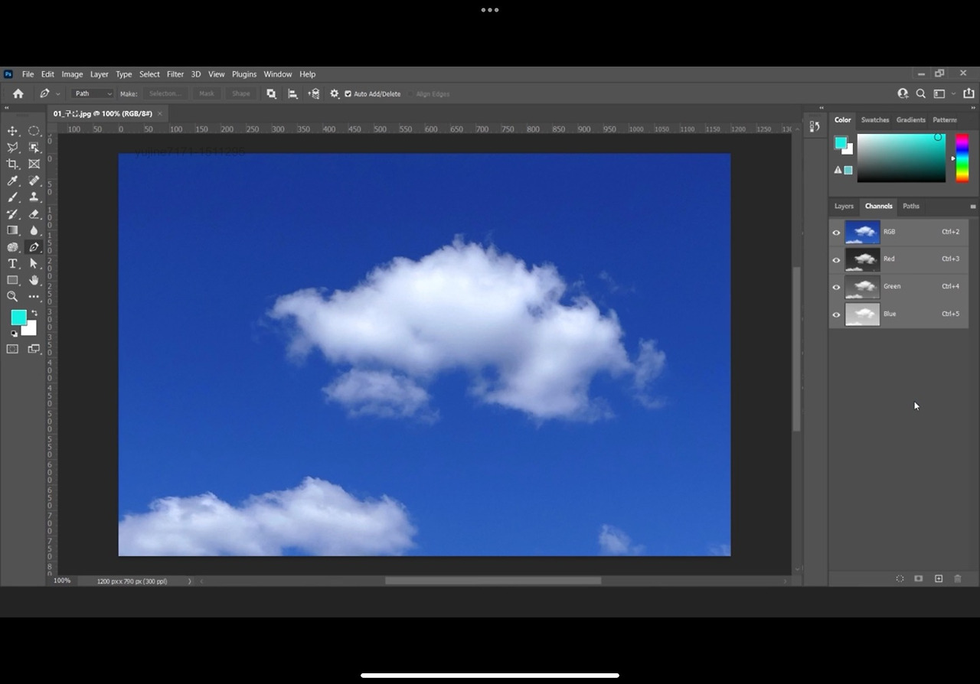Viewport: 980px width, 684px height.
Task: Select the Object Selection tool
Action: point(34,147)
